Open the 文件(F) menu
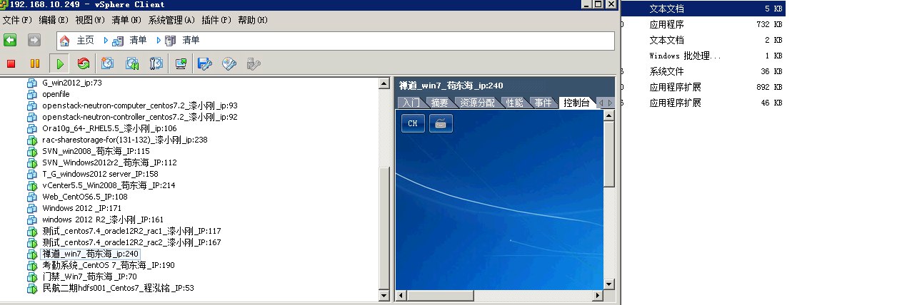 point(17,19)
